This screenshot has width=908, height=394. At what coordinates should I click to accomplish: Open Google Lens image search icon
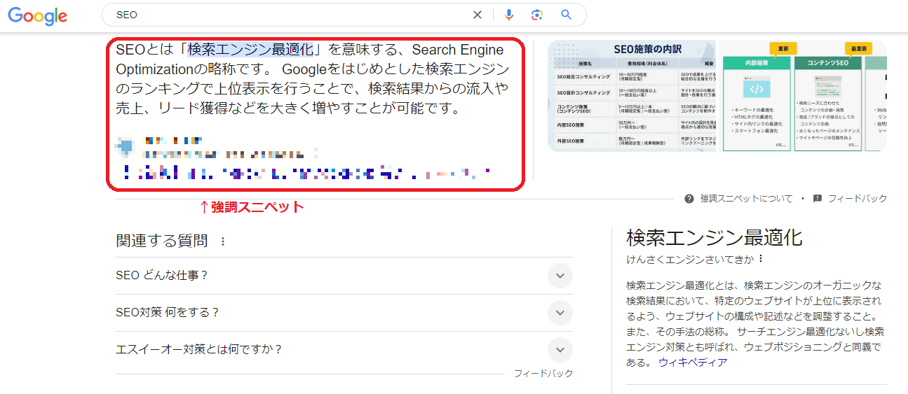(x=537, y=15)
